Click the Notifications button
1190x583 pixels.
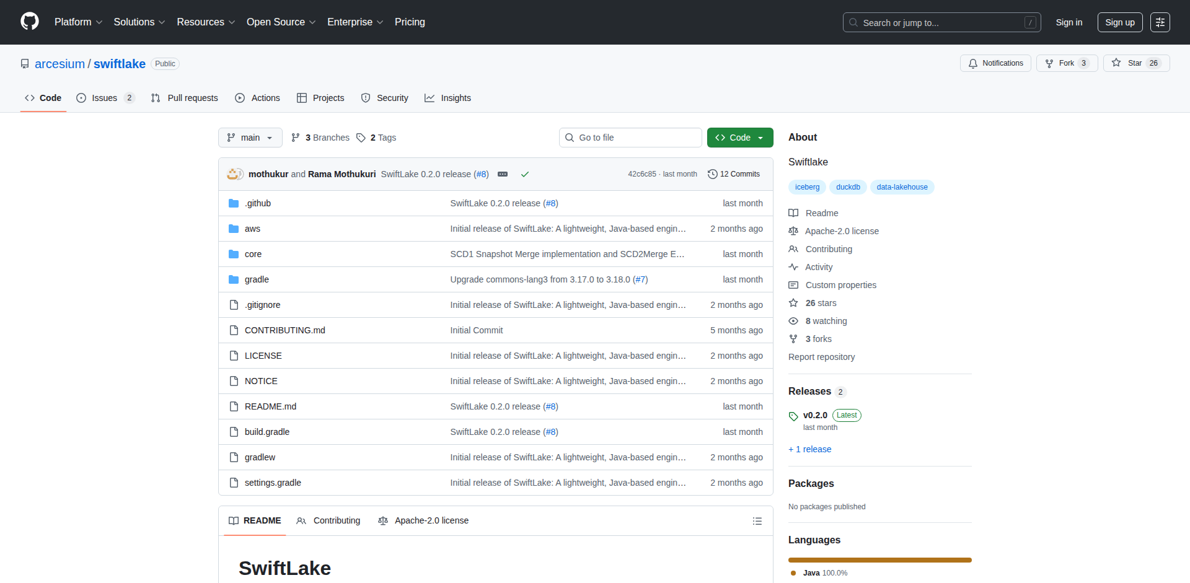tap(995, 63)
